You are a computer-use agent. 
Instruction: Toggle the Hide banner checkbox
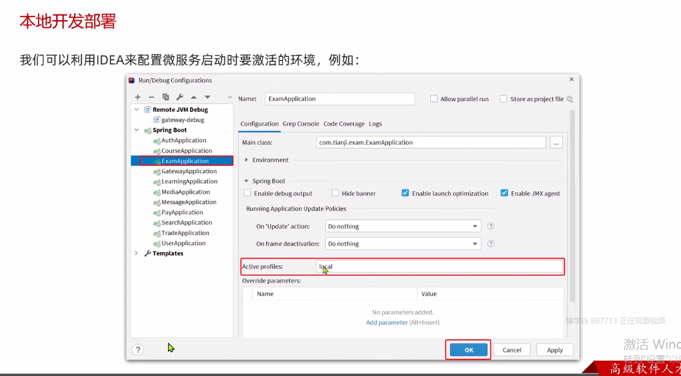[335, 193]
